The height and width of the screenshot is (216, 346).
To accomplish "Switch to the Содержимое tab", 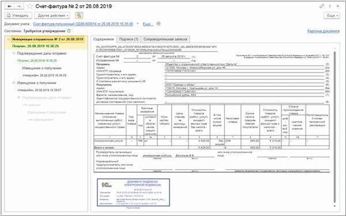I will 103,39.
